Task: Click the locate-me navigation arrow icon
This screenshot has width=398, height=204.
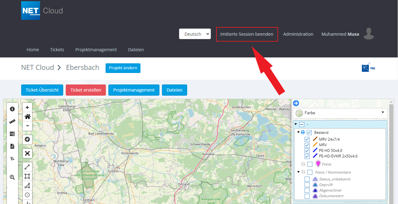Action: 27,139
